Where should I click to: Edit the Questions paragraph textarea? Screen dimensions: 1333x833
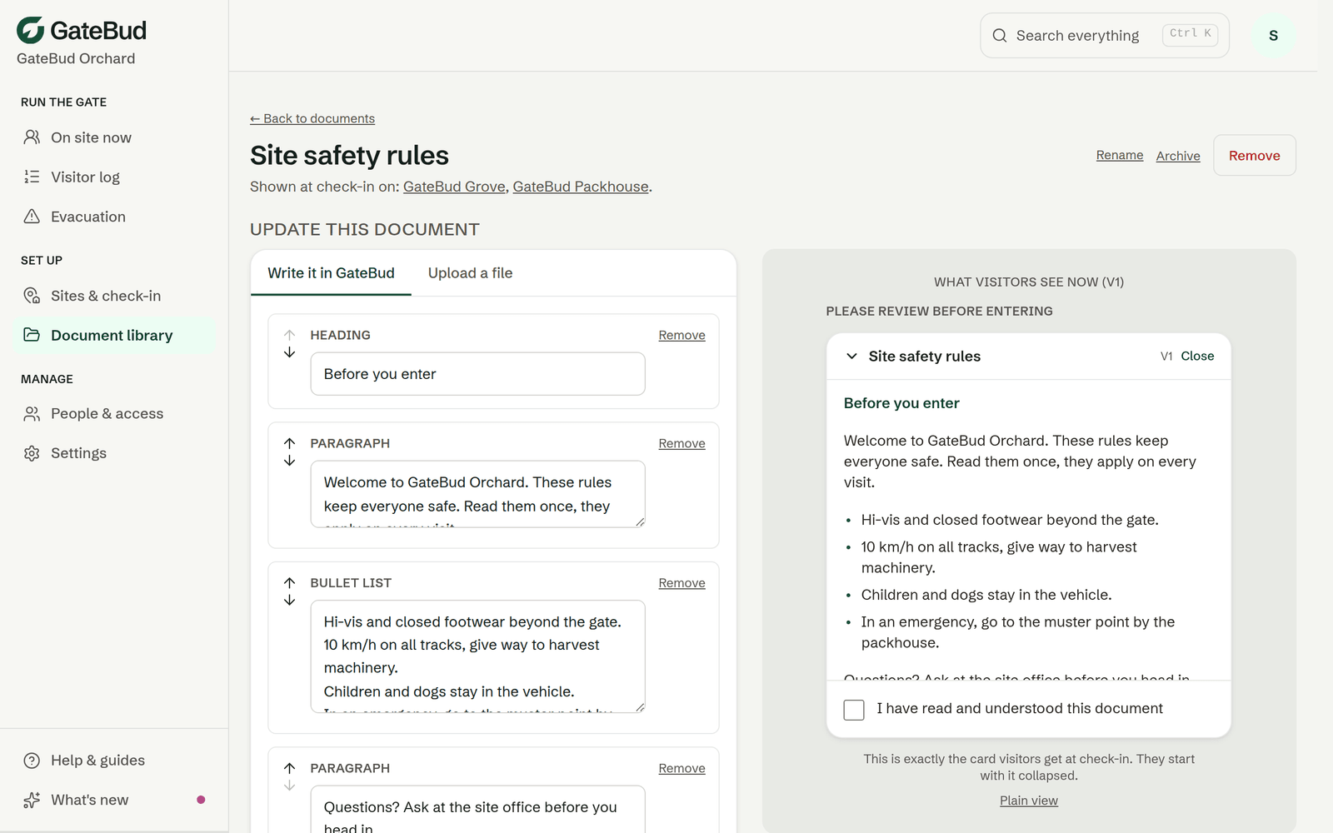[x=477, y=809]
